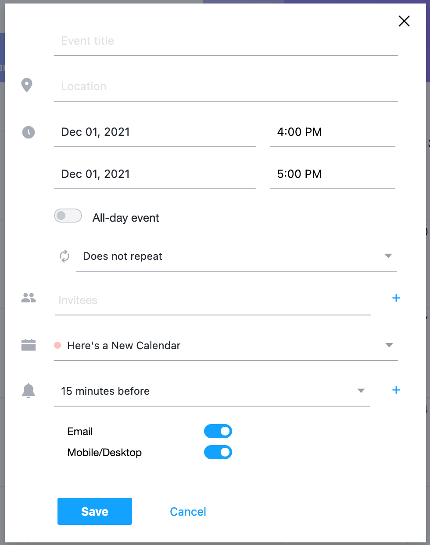Screen dimensions: 430x545
Task: Click the notification bell icon
Action: point(29,390)
